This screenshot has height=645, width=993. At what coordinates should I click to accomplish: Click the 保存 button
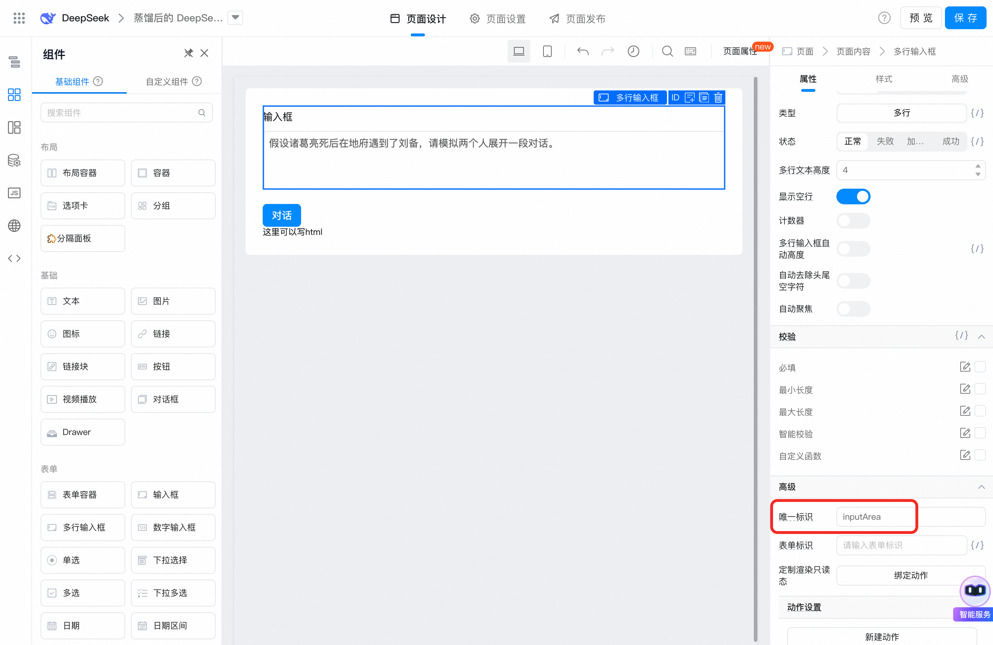click(x=966, y=18)
